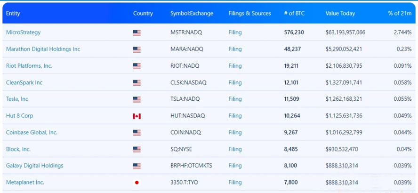This screenshot has height=193, width=418.
Task: Open the Filing link for MicroStrategy
Action: click(x=235, y=32)
